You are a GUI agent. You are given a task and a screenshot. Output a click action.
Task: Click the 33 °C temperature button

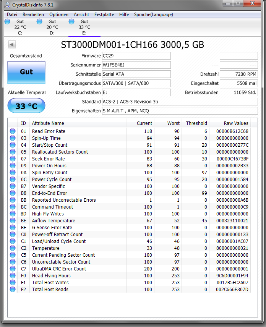[26, 105]
